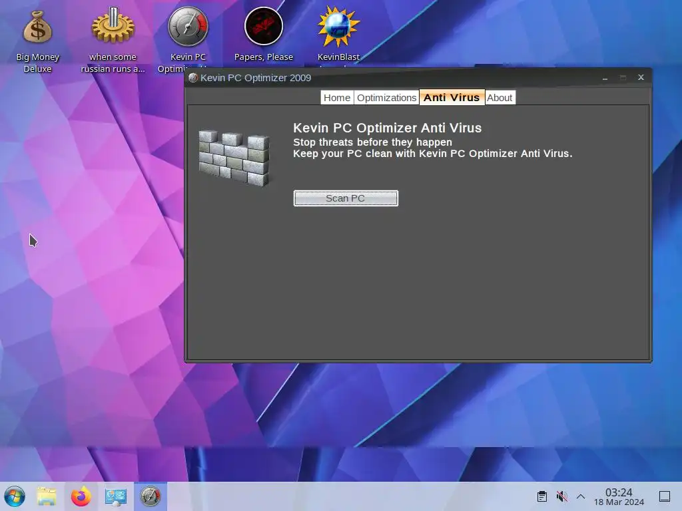Open clipboard tray icon

(542, 496)
